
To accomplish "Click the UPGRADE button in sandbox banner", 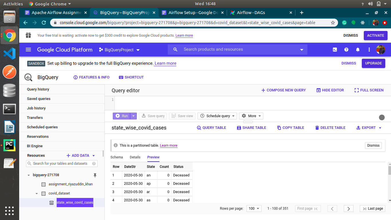I will point(373,63).
